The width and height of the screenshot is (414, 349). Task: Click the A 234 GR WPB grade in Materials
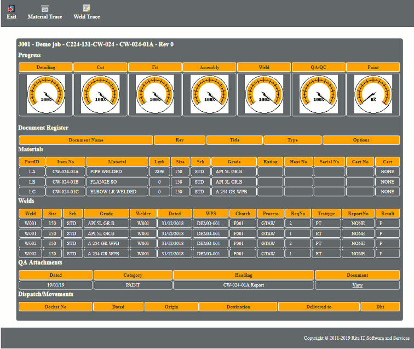tap(234, 192)
